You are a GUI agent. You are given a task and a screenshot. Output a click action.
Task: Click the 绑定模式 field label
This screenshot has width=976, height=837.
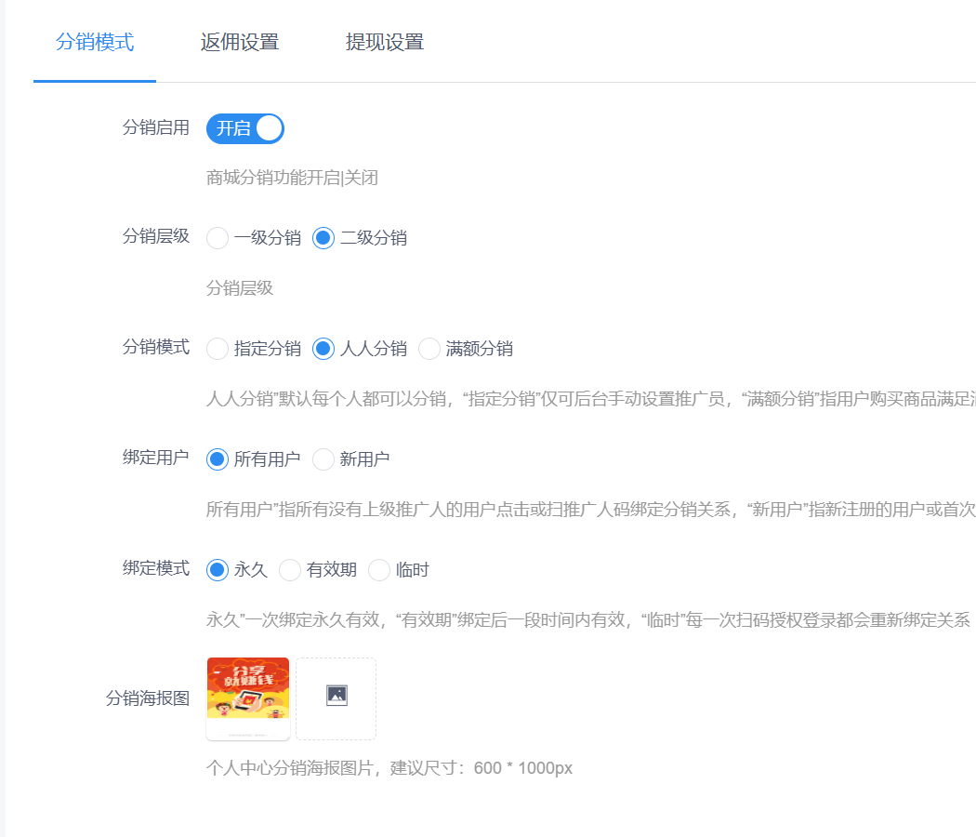pos(155,568)
